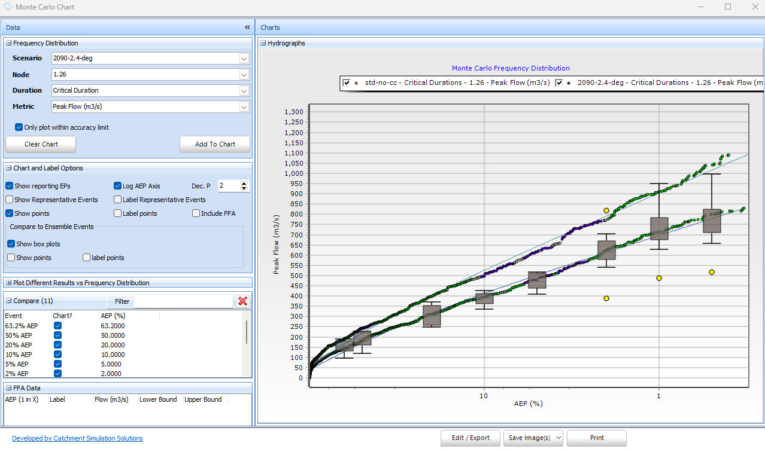Click the Monte Carlo Chart icon in the title bar
Screen dimensions: 765x449
(8, 7)
